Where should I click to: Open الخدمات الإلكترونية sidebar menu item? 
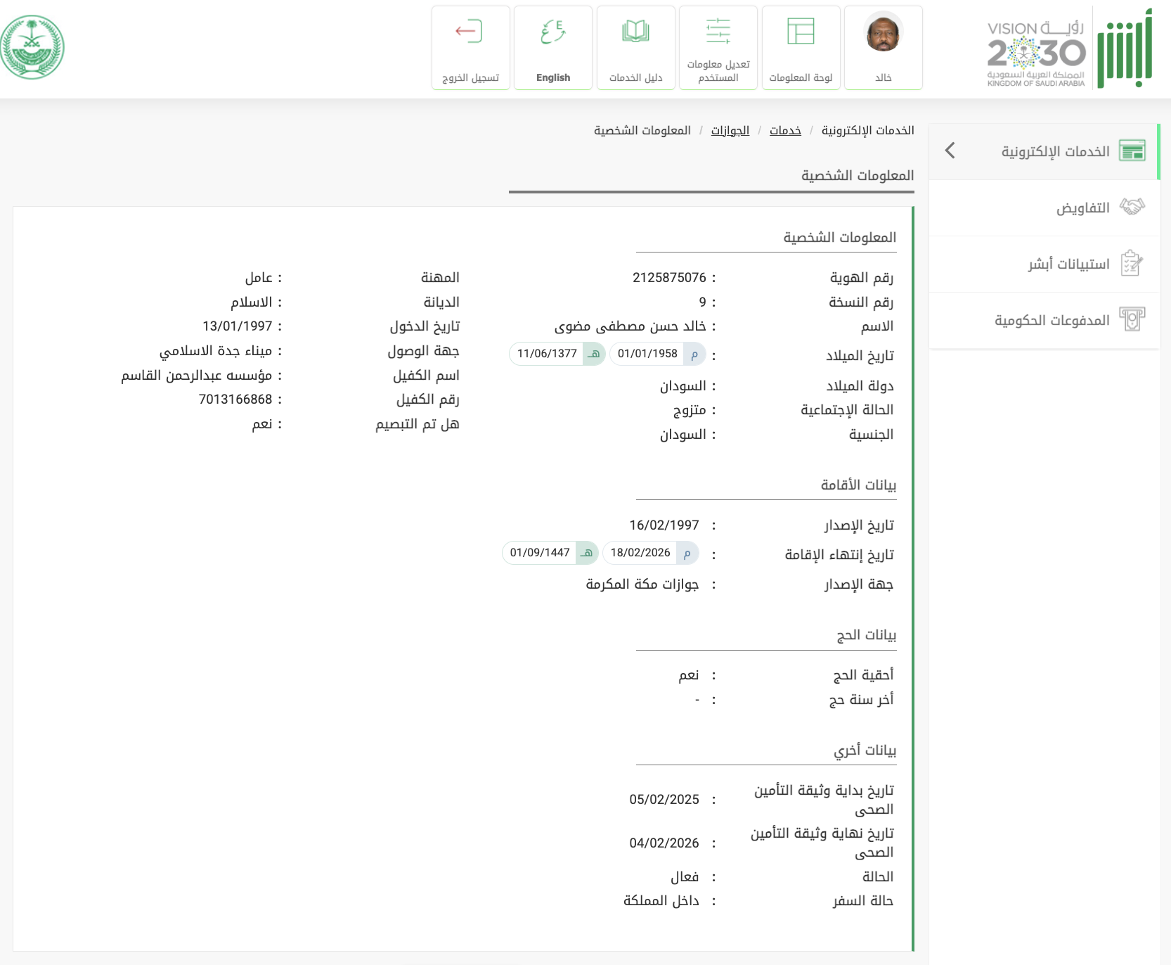coord(1055,151)
